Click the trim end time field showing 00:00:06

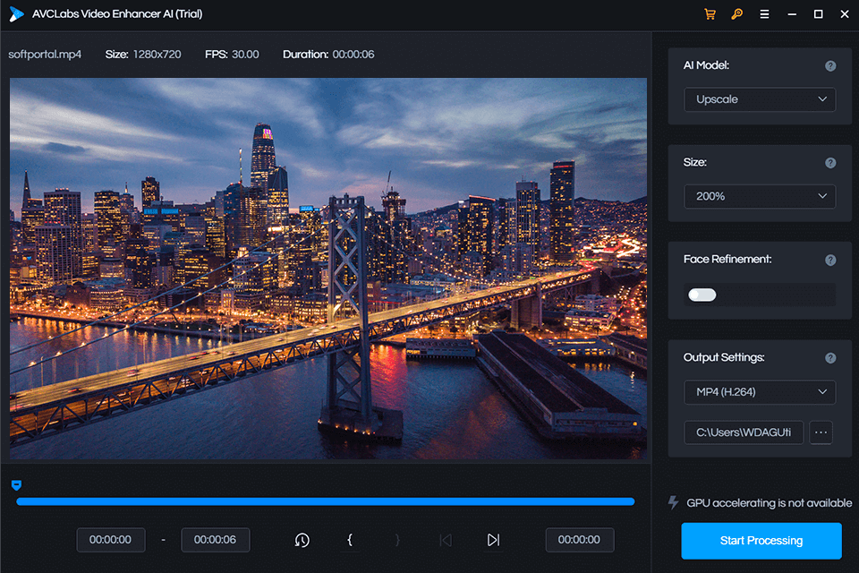[x=215, y=540]
